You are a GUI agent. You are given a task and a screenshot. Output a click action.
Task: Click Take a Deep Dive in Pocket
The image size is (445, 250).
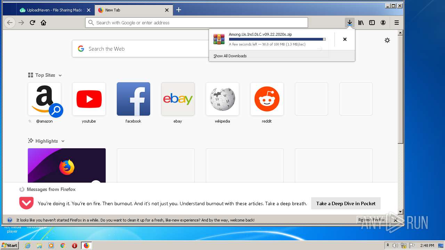pos(346,203)
